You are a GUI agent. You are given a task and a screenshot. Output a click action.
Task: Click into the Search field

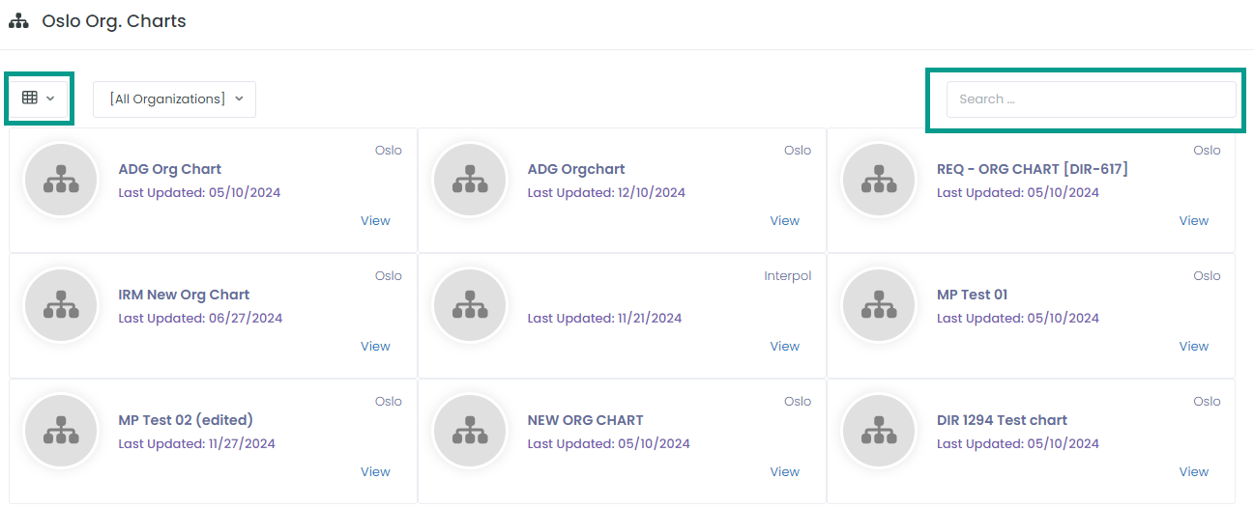[x=1091, y=99]
